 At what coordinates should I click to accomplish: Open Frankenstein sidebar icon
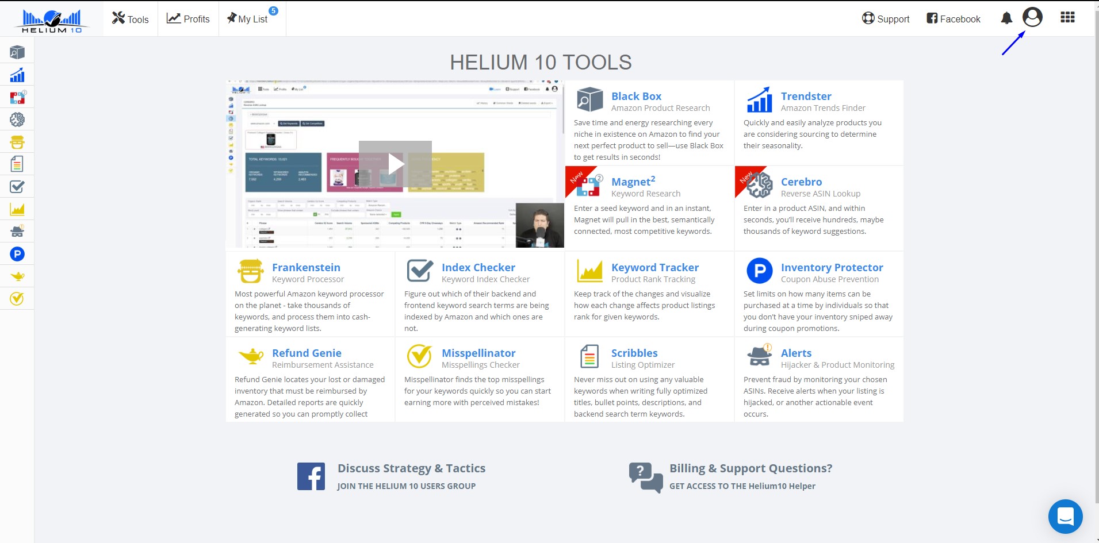pyautogui.click(x=17, y=142)
